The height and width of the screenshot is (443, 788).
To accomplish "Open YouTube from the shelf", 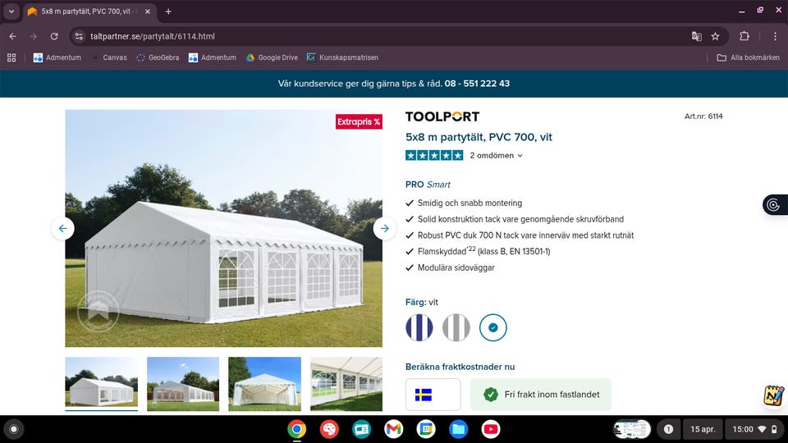I will pos(491,429).
